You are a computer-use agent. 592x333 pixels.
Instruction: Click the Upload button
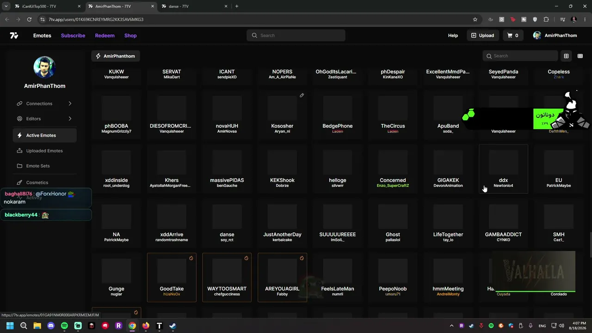click(482, 36)
